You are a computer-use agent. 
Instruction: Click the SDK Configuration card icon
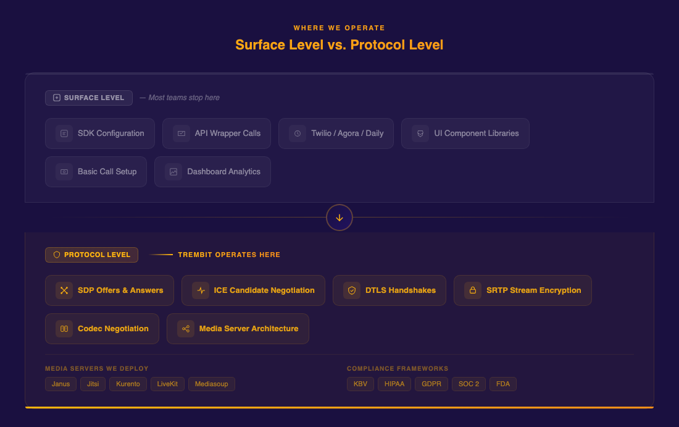click(64, 133)
